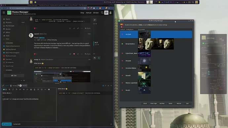
Task: Open the donate link in forum header
Action: point(96,13)
